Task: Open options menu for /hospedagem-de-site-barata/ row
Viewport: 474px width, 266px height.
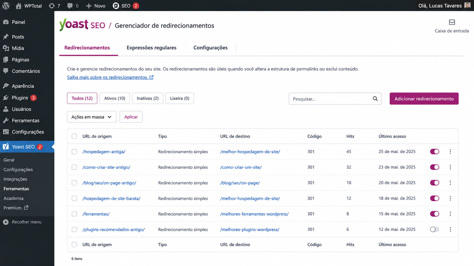Action: pos(450,198)
